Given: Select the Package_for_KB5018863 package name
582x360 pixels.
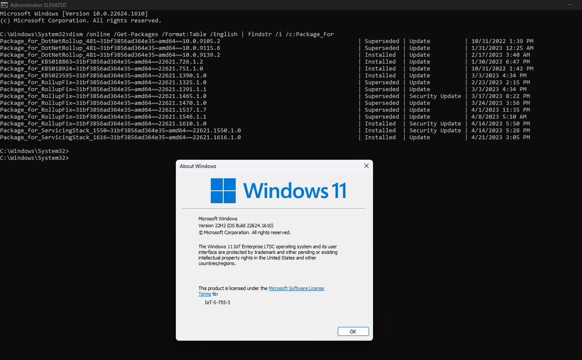Looking at the screenshot, I should point(101,62).
